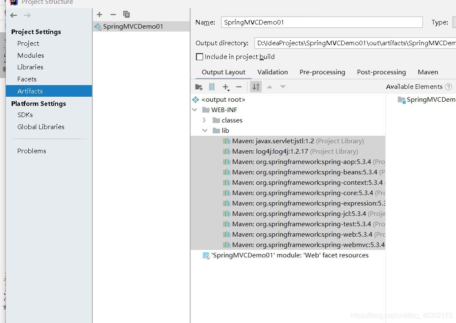Viewport: 456px width, 323px height.
Task: Collapse the lib folder node
Action: (x=205, y=131)
